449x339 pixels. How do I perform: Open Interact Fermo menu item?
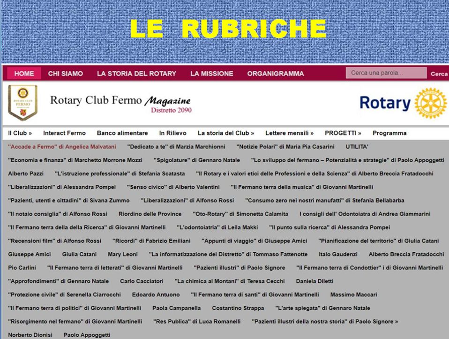[x=64, y=133]
